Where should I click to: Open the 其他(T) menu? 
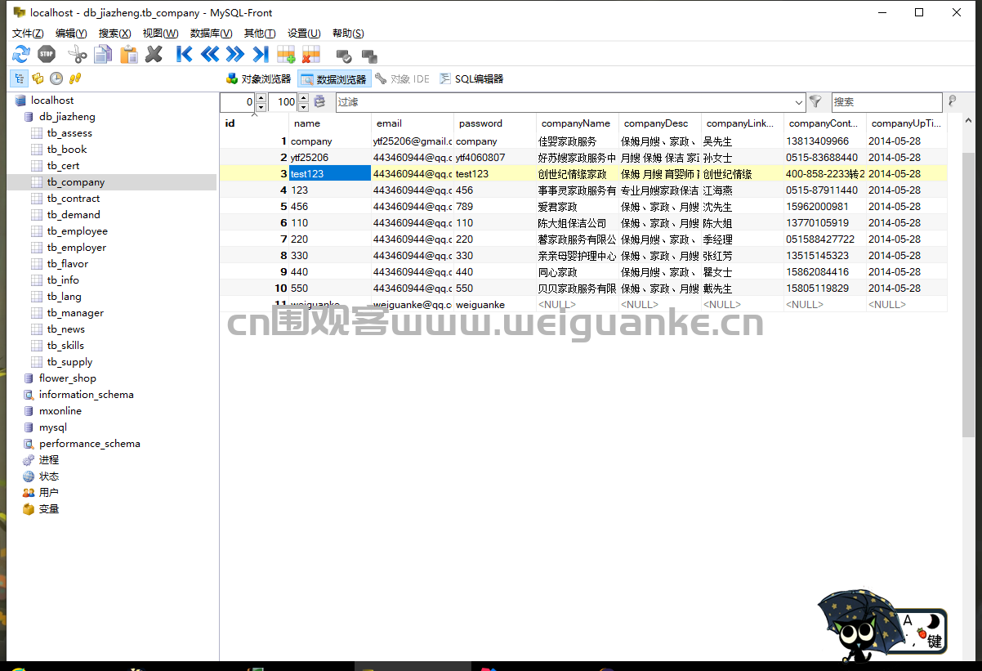(x=260, y=34)
